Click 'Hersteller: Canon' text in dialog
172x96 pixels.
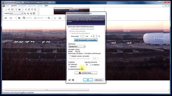(x=74, y=49)
